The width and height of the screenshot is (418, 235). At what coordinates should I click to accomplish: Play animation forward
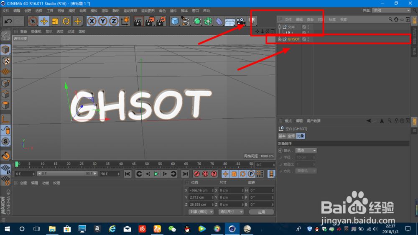tap(156, 174)
